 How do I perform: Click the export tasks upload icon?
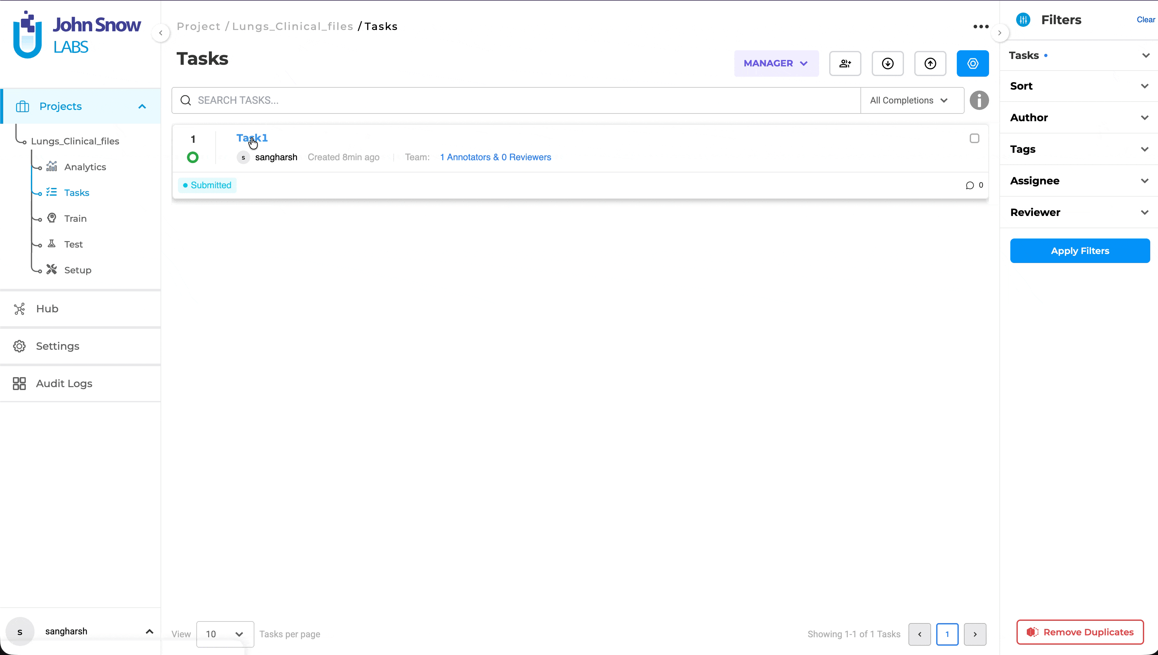click(x=930, y=64)
